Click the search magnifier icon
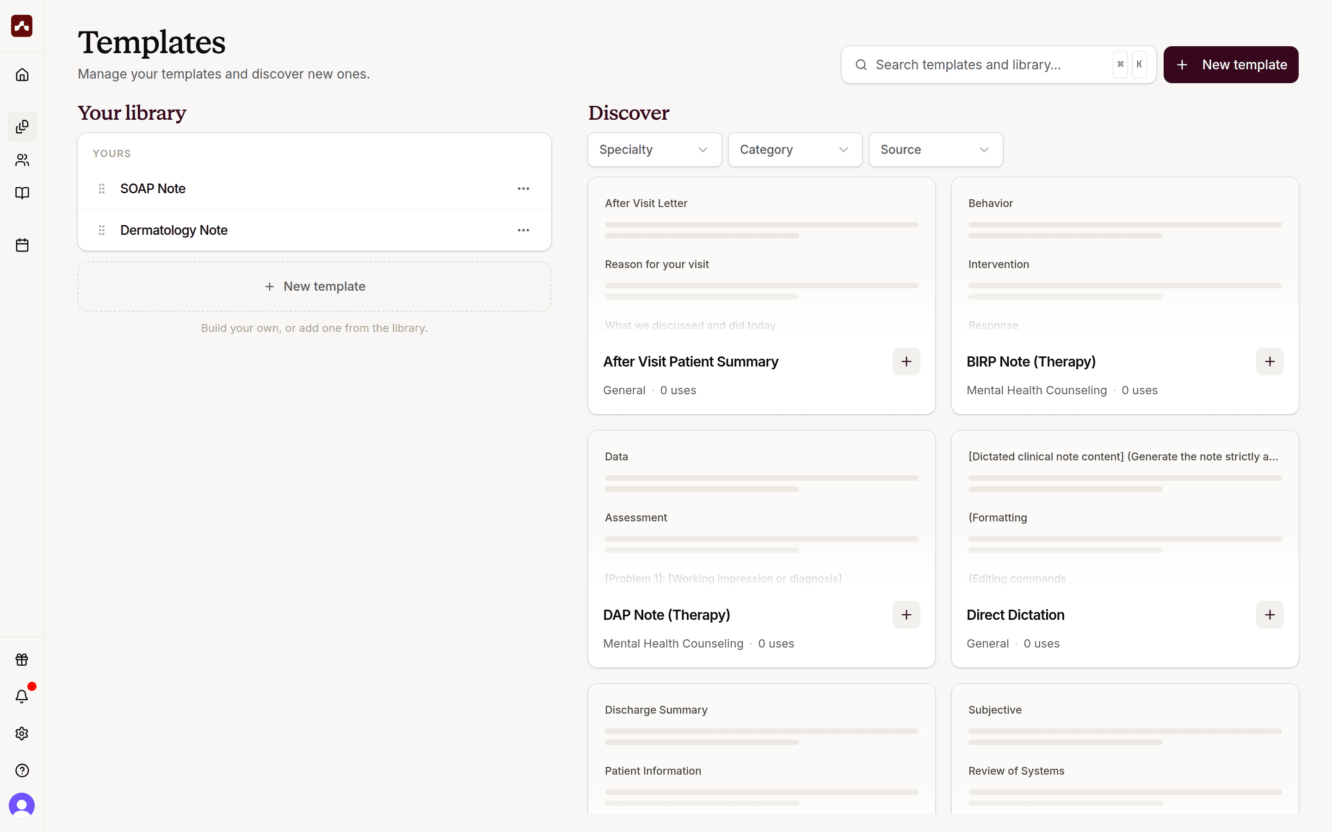The height and width of the screenshot is (832, 1332). tap(861, 65)
